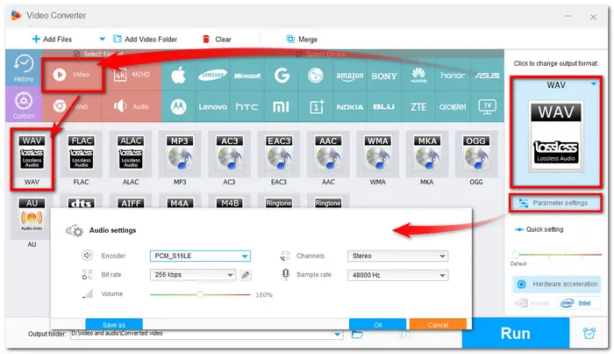Choose the Xiaomi MI device brand

coord(281,106)
